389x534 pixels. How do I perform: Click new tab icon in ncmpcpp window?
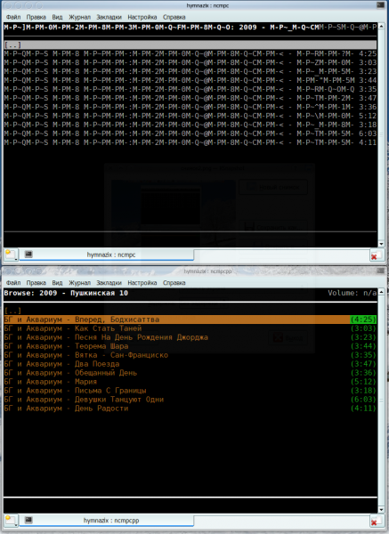[x=11, y=521]
